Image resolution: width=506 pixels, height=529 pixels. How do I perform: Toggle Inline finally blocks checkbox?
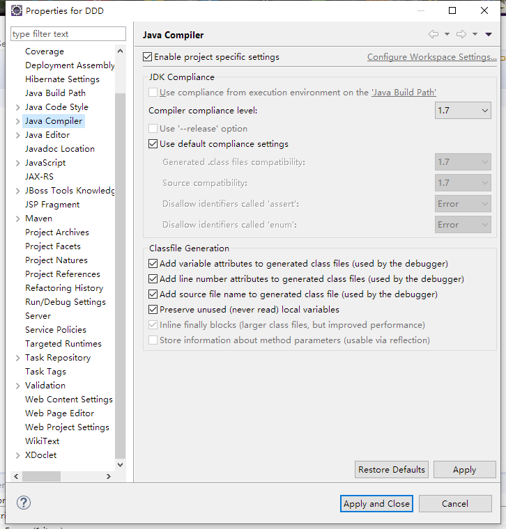(x=153, y=325)
